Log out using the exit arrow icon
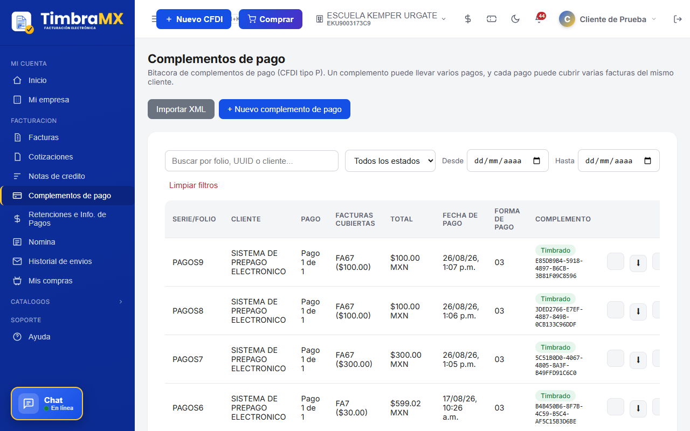Screen dimensions: 690x431 click(678, 19)
